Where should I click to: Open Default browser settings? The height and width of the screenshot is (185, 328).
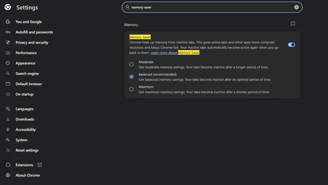pos(29,84)
